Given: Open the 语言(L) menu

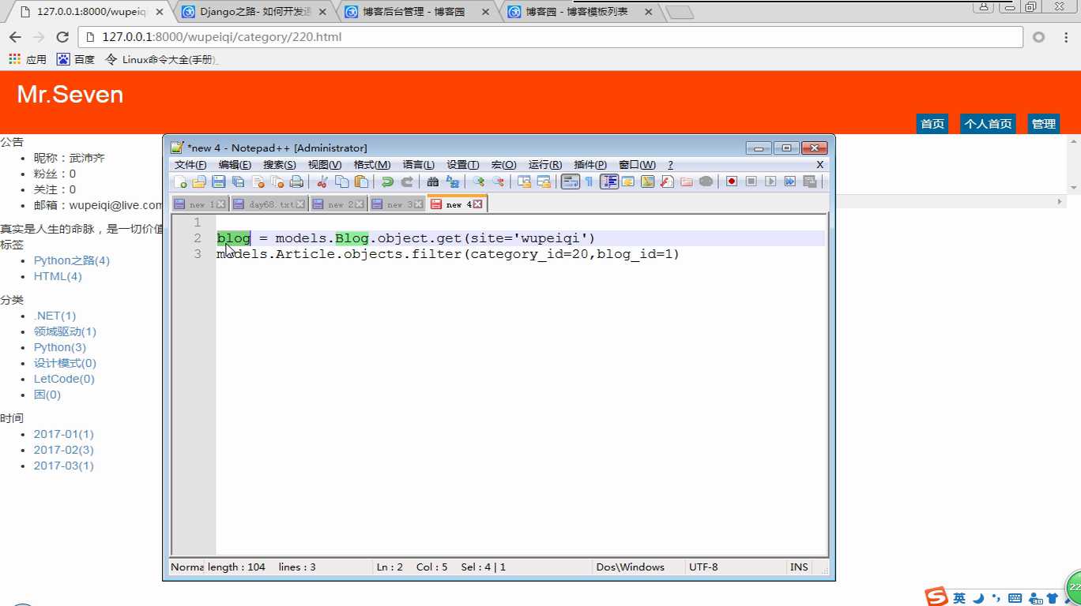Looking at the screenshot, I should [419, 165].
